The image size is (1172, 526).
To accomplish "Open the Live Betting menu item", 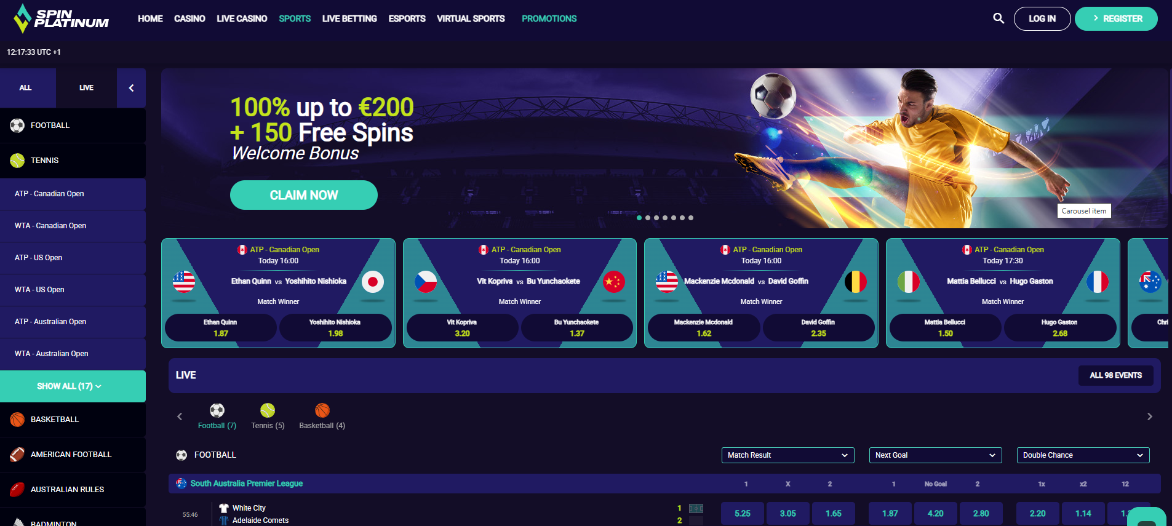I will 349,18.
